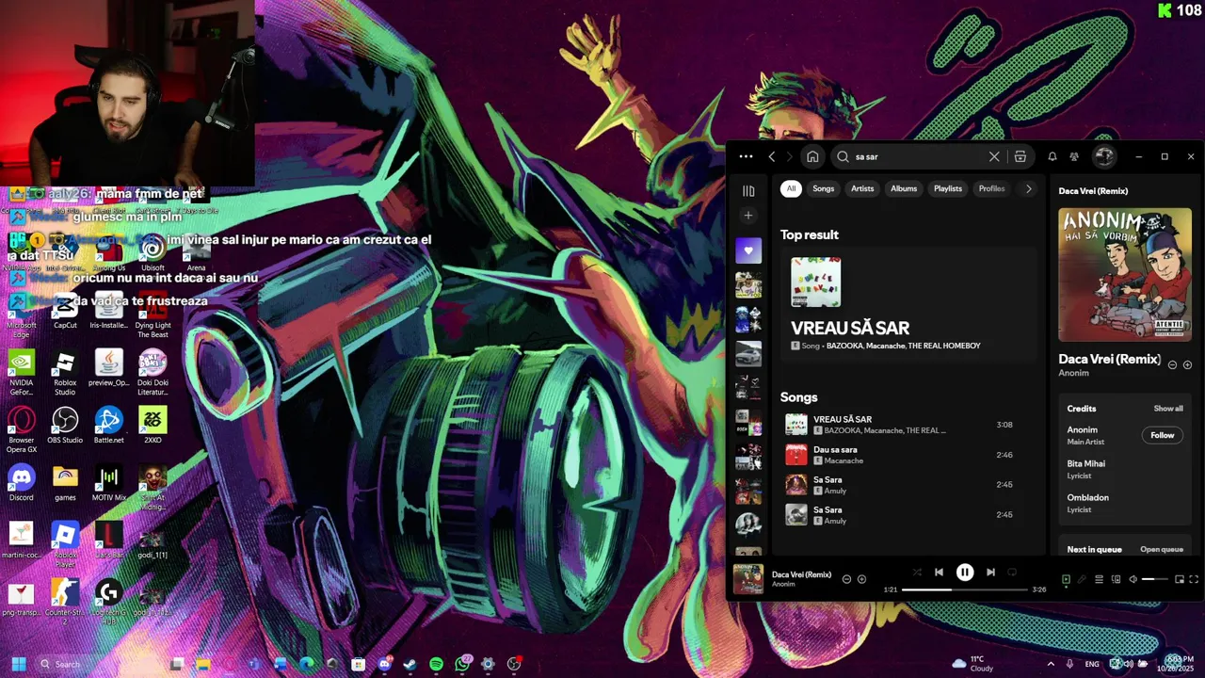1205x678 pixels.
Task: Show hidden system tray icons
Action: coord(1051,664)
